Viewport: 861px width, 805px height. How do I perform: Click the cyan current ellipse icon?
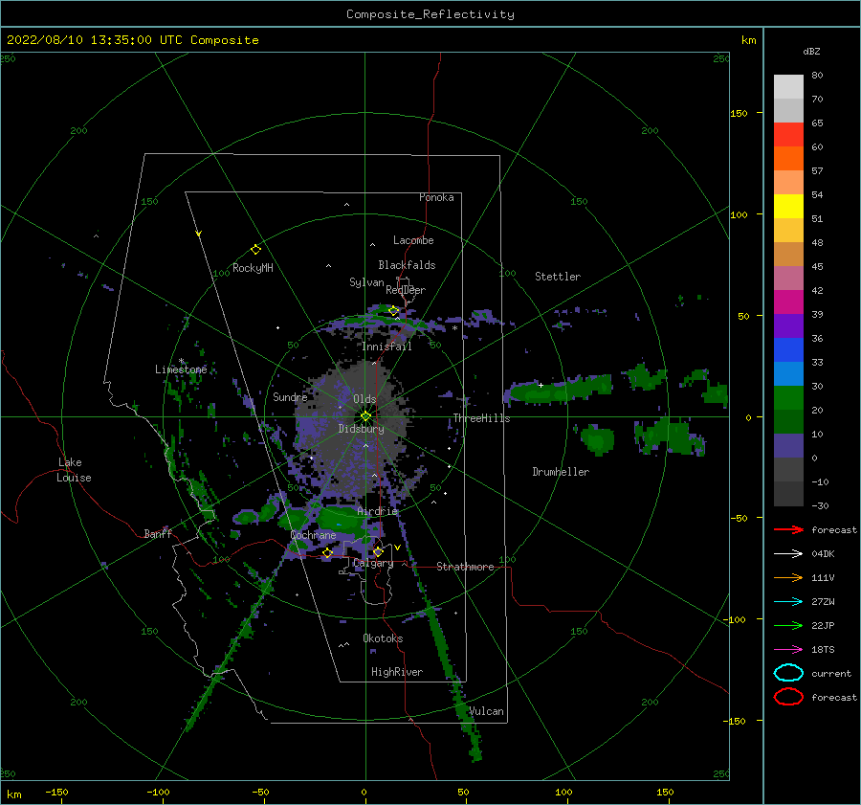(788, 673)
